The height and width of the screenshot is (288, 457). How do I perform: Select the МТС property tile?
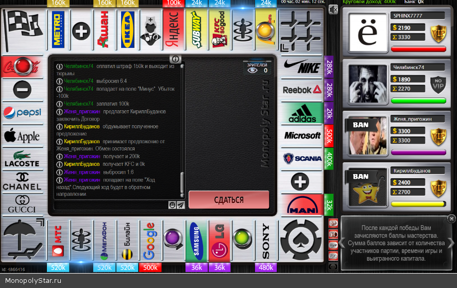(x=58, y=241)
